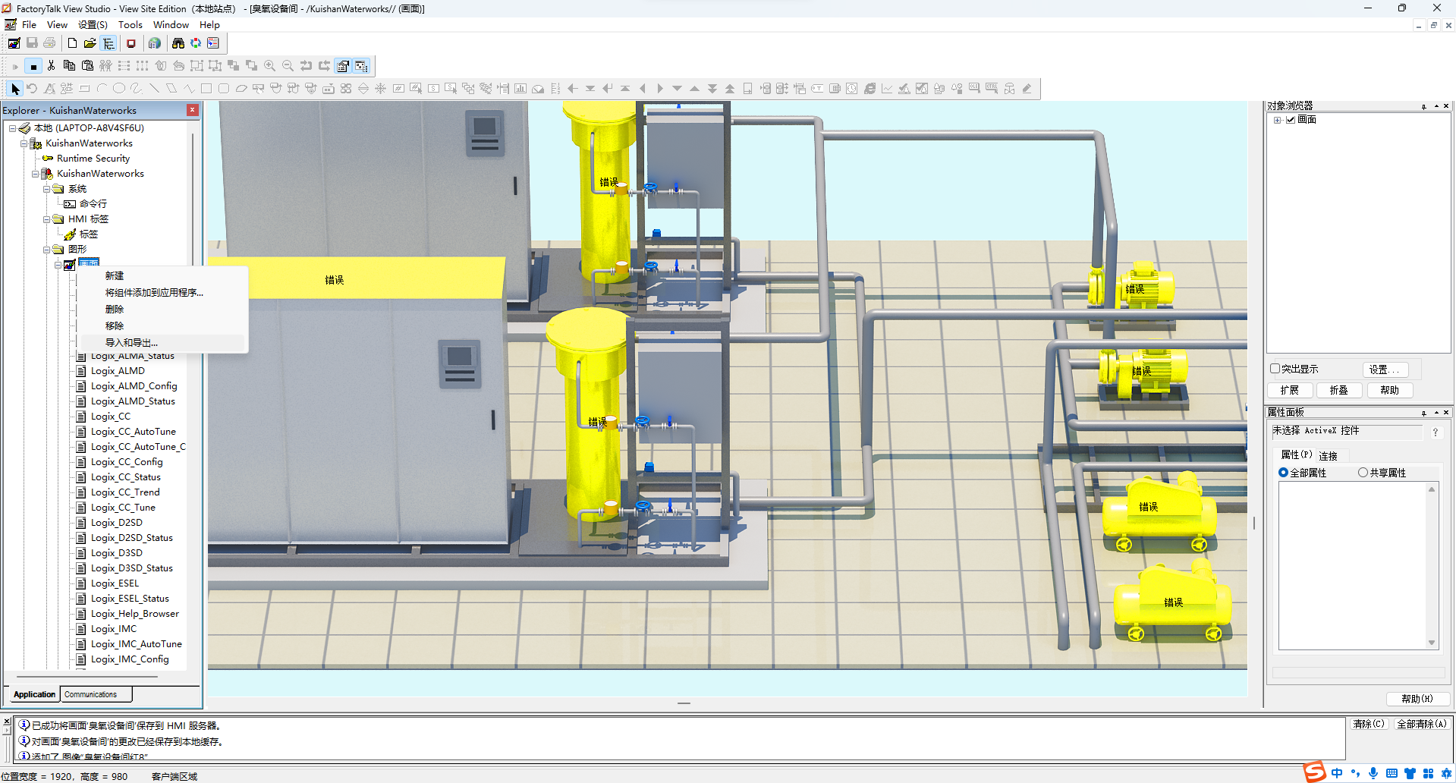
Task: Click the black square Edit Display icon
Action: click(33, 66)
